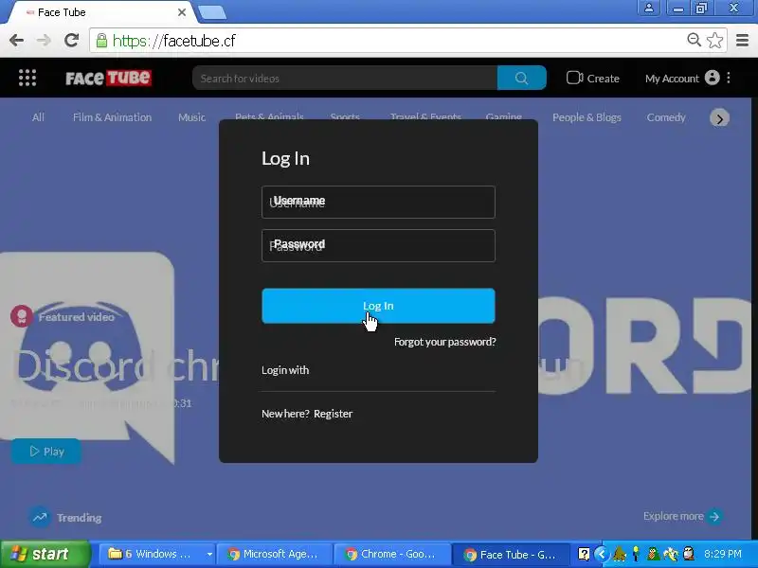Click the Explore more link
The height and width of the screenshot is (568, 758).
(x=673, y=516)
